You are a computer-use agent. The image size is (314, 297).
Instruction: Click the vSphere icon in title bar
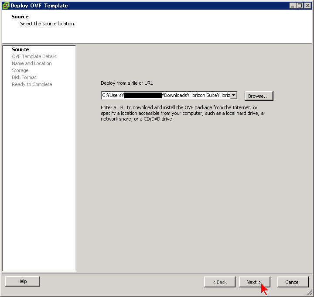pos(6,5)
